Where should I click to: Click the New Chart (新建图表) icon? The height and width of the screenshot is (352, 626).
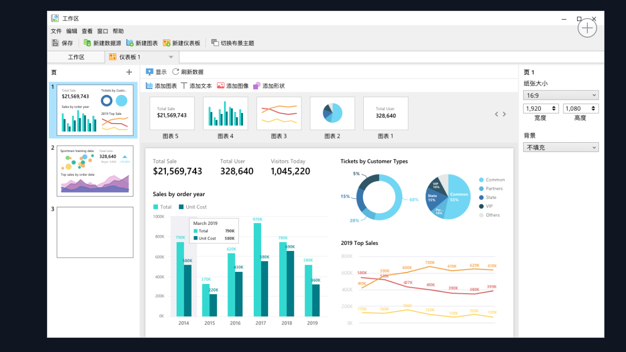(x=130, y=43)
